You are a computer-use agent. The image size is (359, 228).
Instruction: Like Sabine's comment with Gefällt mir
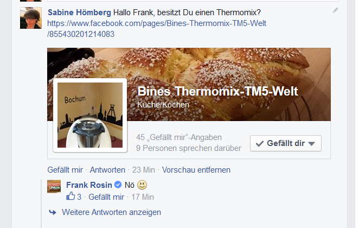click(x=65, y=170)
